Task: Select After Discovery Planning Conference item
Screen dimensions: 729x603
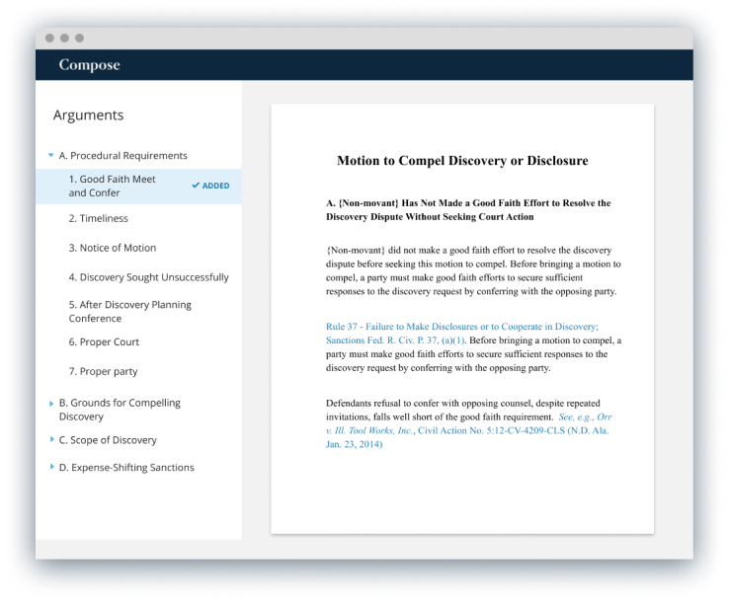Action: (x=129, y=312)
